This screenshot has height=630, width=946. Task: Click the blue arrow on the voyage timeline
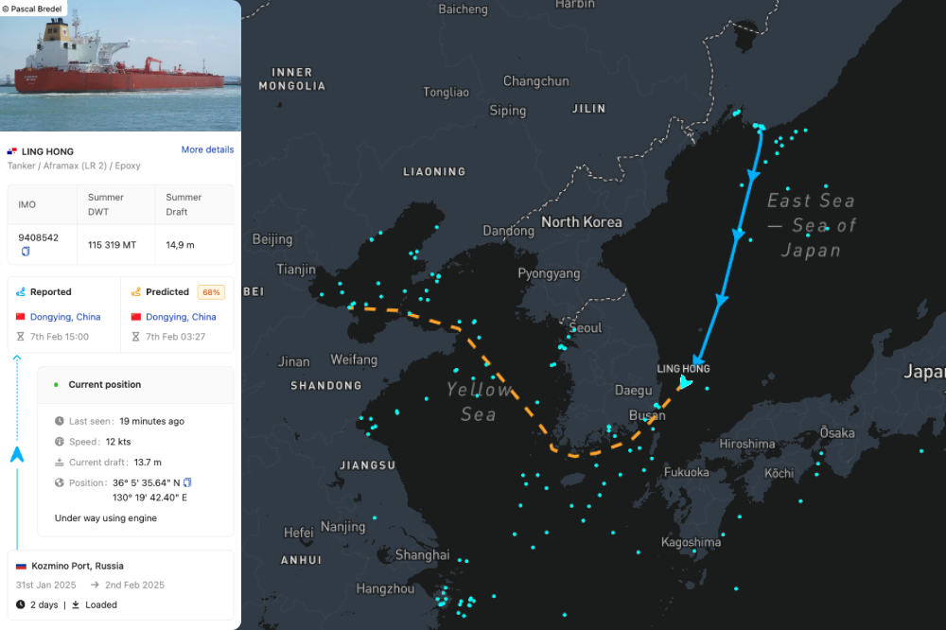[x=16, y=455]
